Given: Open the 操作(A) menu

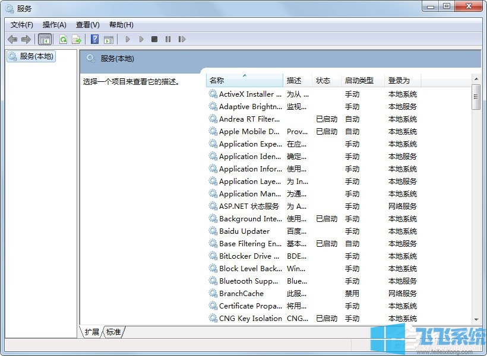Looking at the screenshot, I should pyautogui.click(x=55, y=25).
